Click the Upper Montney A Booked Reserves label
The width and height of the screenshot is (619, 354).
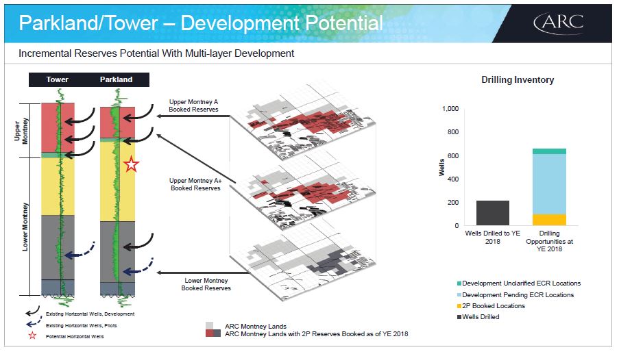(x=193, y=105)
